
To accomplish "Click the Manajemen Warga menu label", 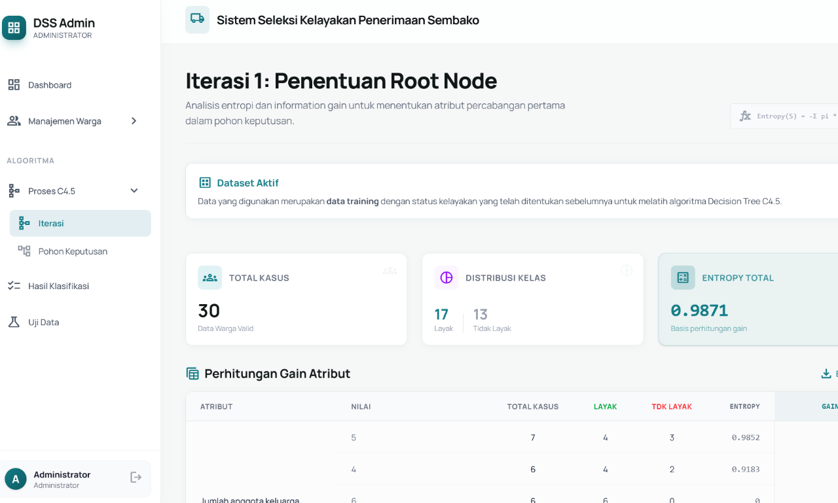I will click(64, 121).
